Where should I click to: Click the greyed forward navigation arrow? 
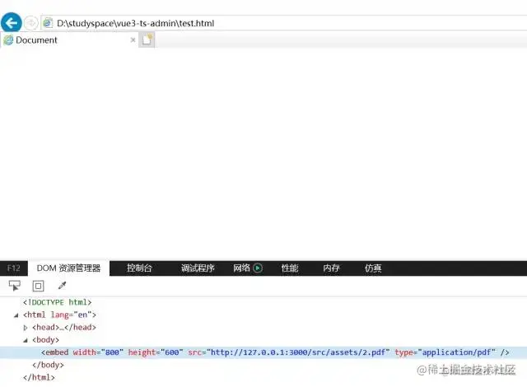click(x=31, y=23)
